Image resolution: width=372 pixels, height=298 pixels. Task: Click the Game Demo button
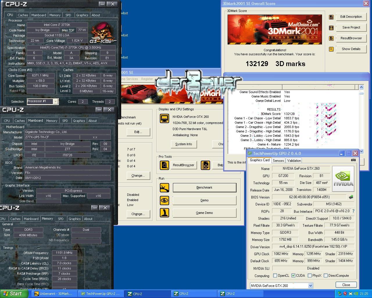tap(204, 213)
